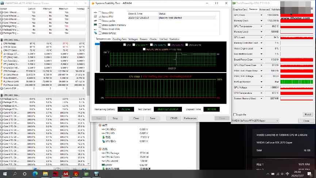
Task: Open CPUID panel button
Action: coord(174,118)
